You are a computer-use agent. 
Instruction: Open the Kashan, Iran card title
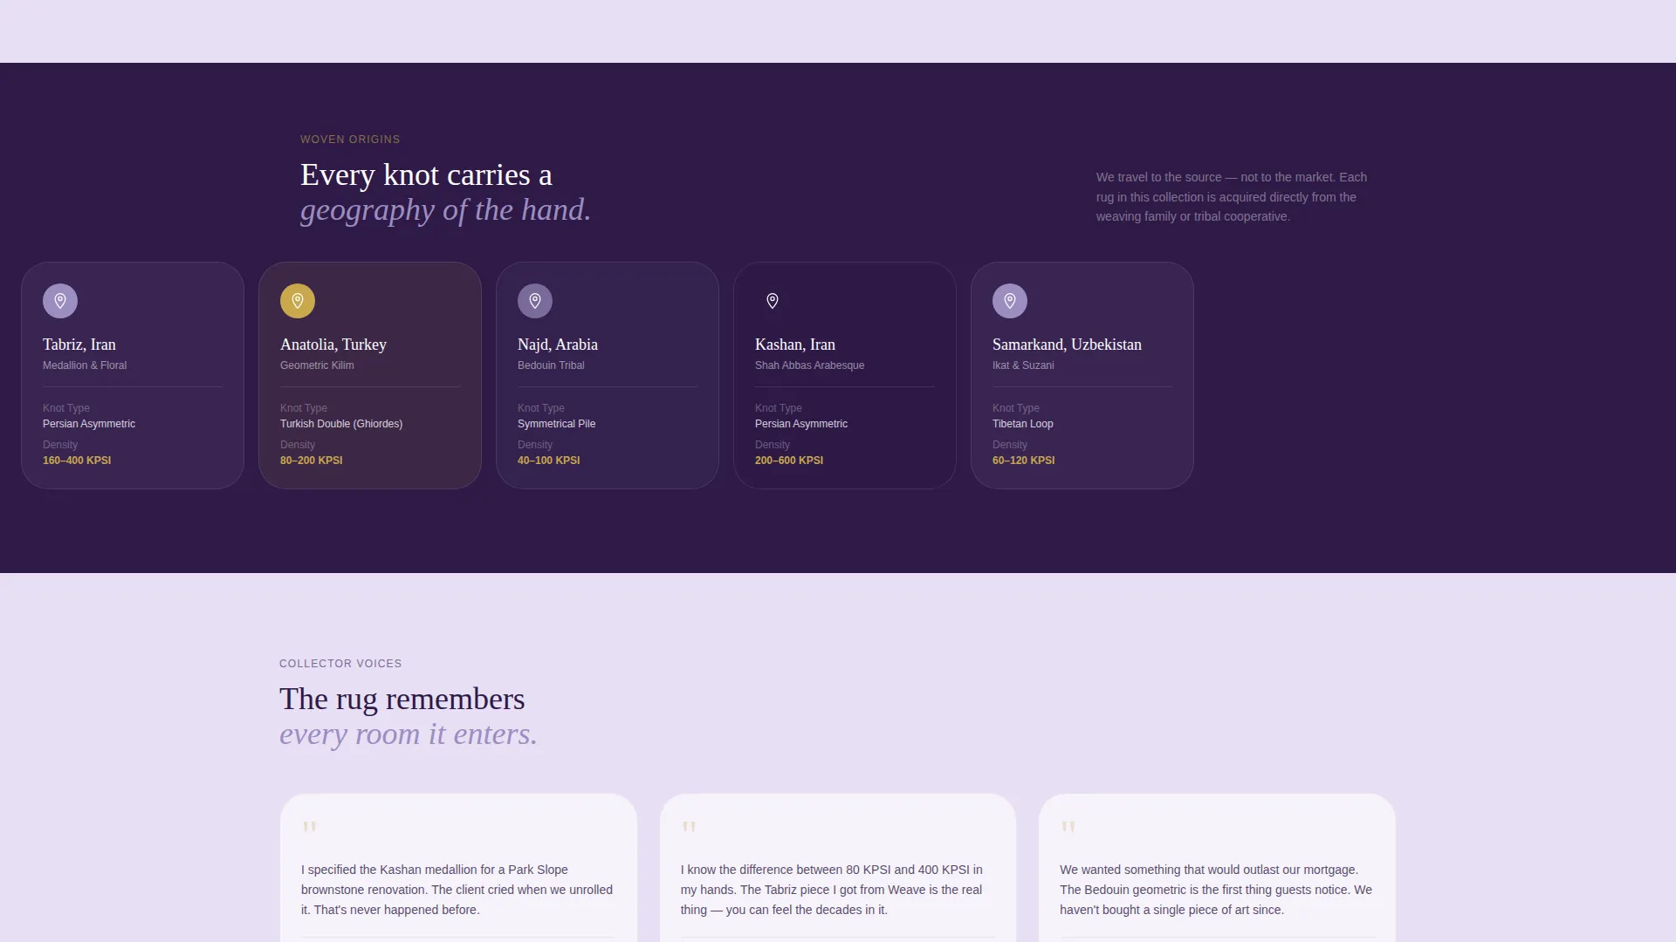[795, 345]
